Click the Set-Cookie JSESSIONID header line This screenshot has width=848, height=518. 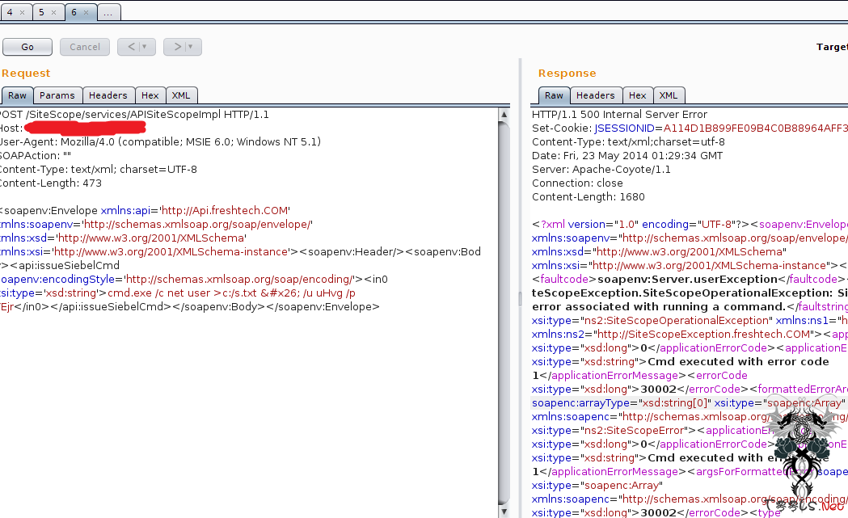[x=690, y=128]
